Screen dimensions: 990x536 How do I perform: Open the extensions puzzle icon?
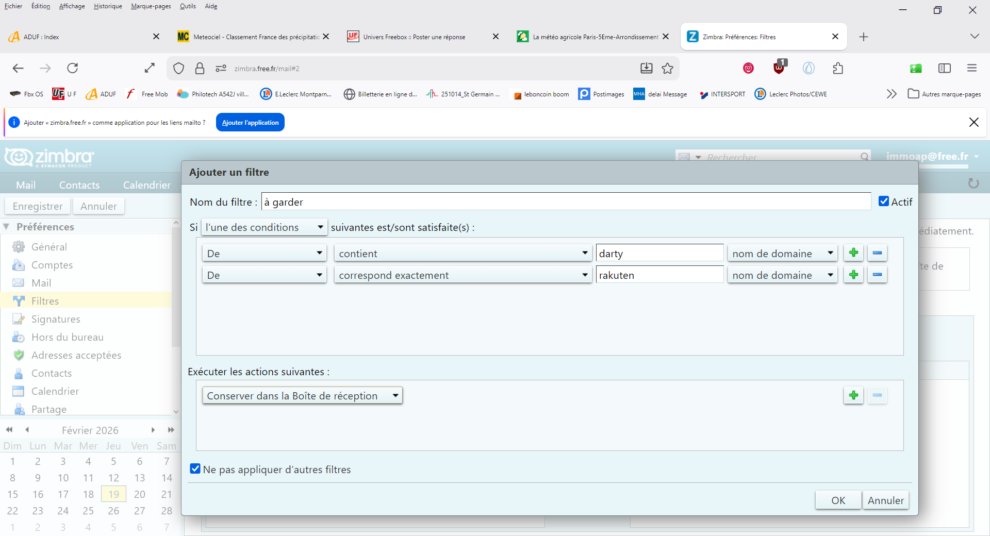tap(838, 68)
